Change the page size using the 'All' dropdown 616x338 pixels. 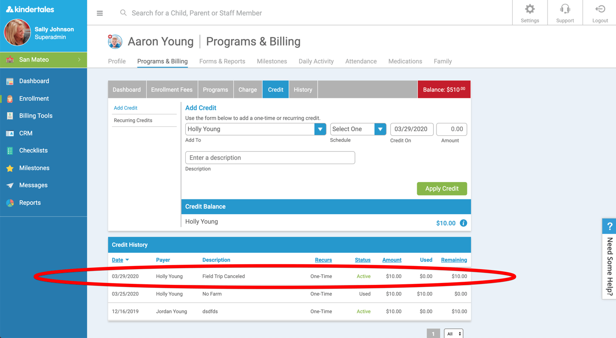pos(453,333)
